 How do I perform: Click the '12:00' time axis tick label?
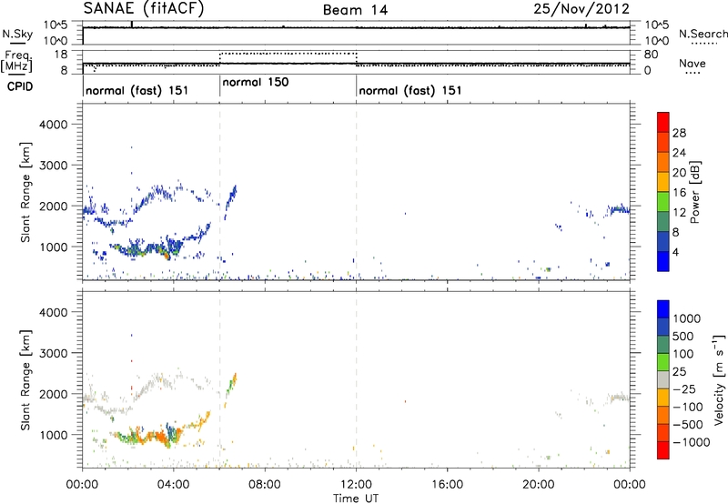tap(356, 485)
